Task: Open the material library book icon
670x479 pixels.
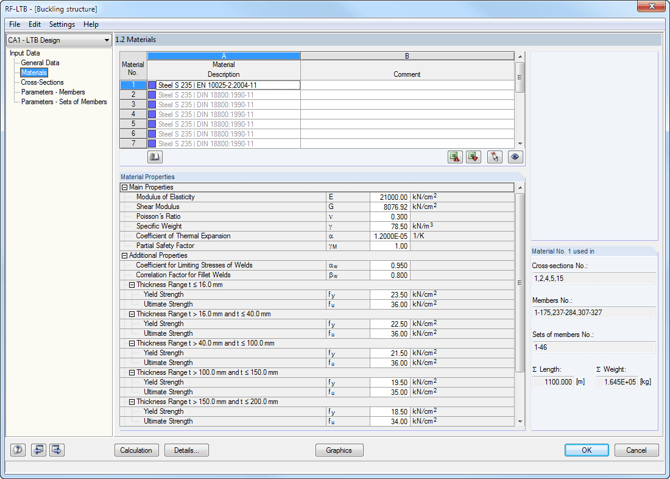Action: [155, 157]
